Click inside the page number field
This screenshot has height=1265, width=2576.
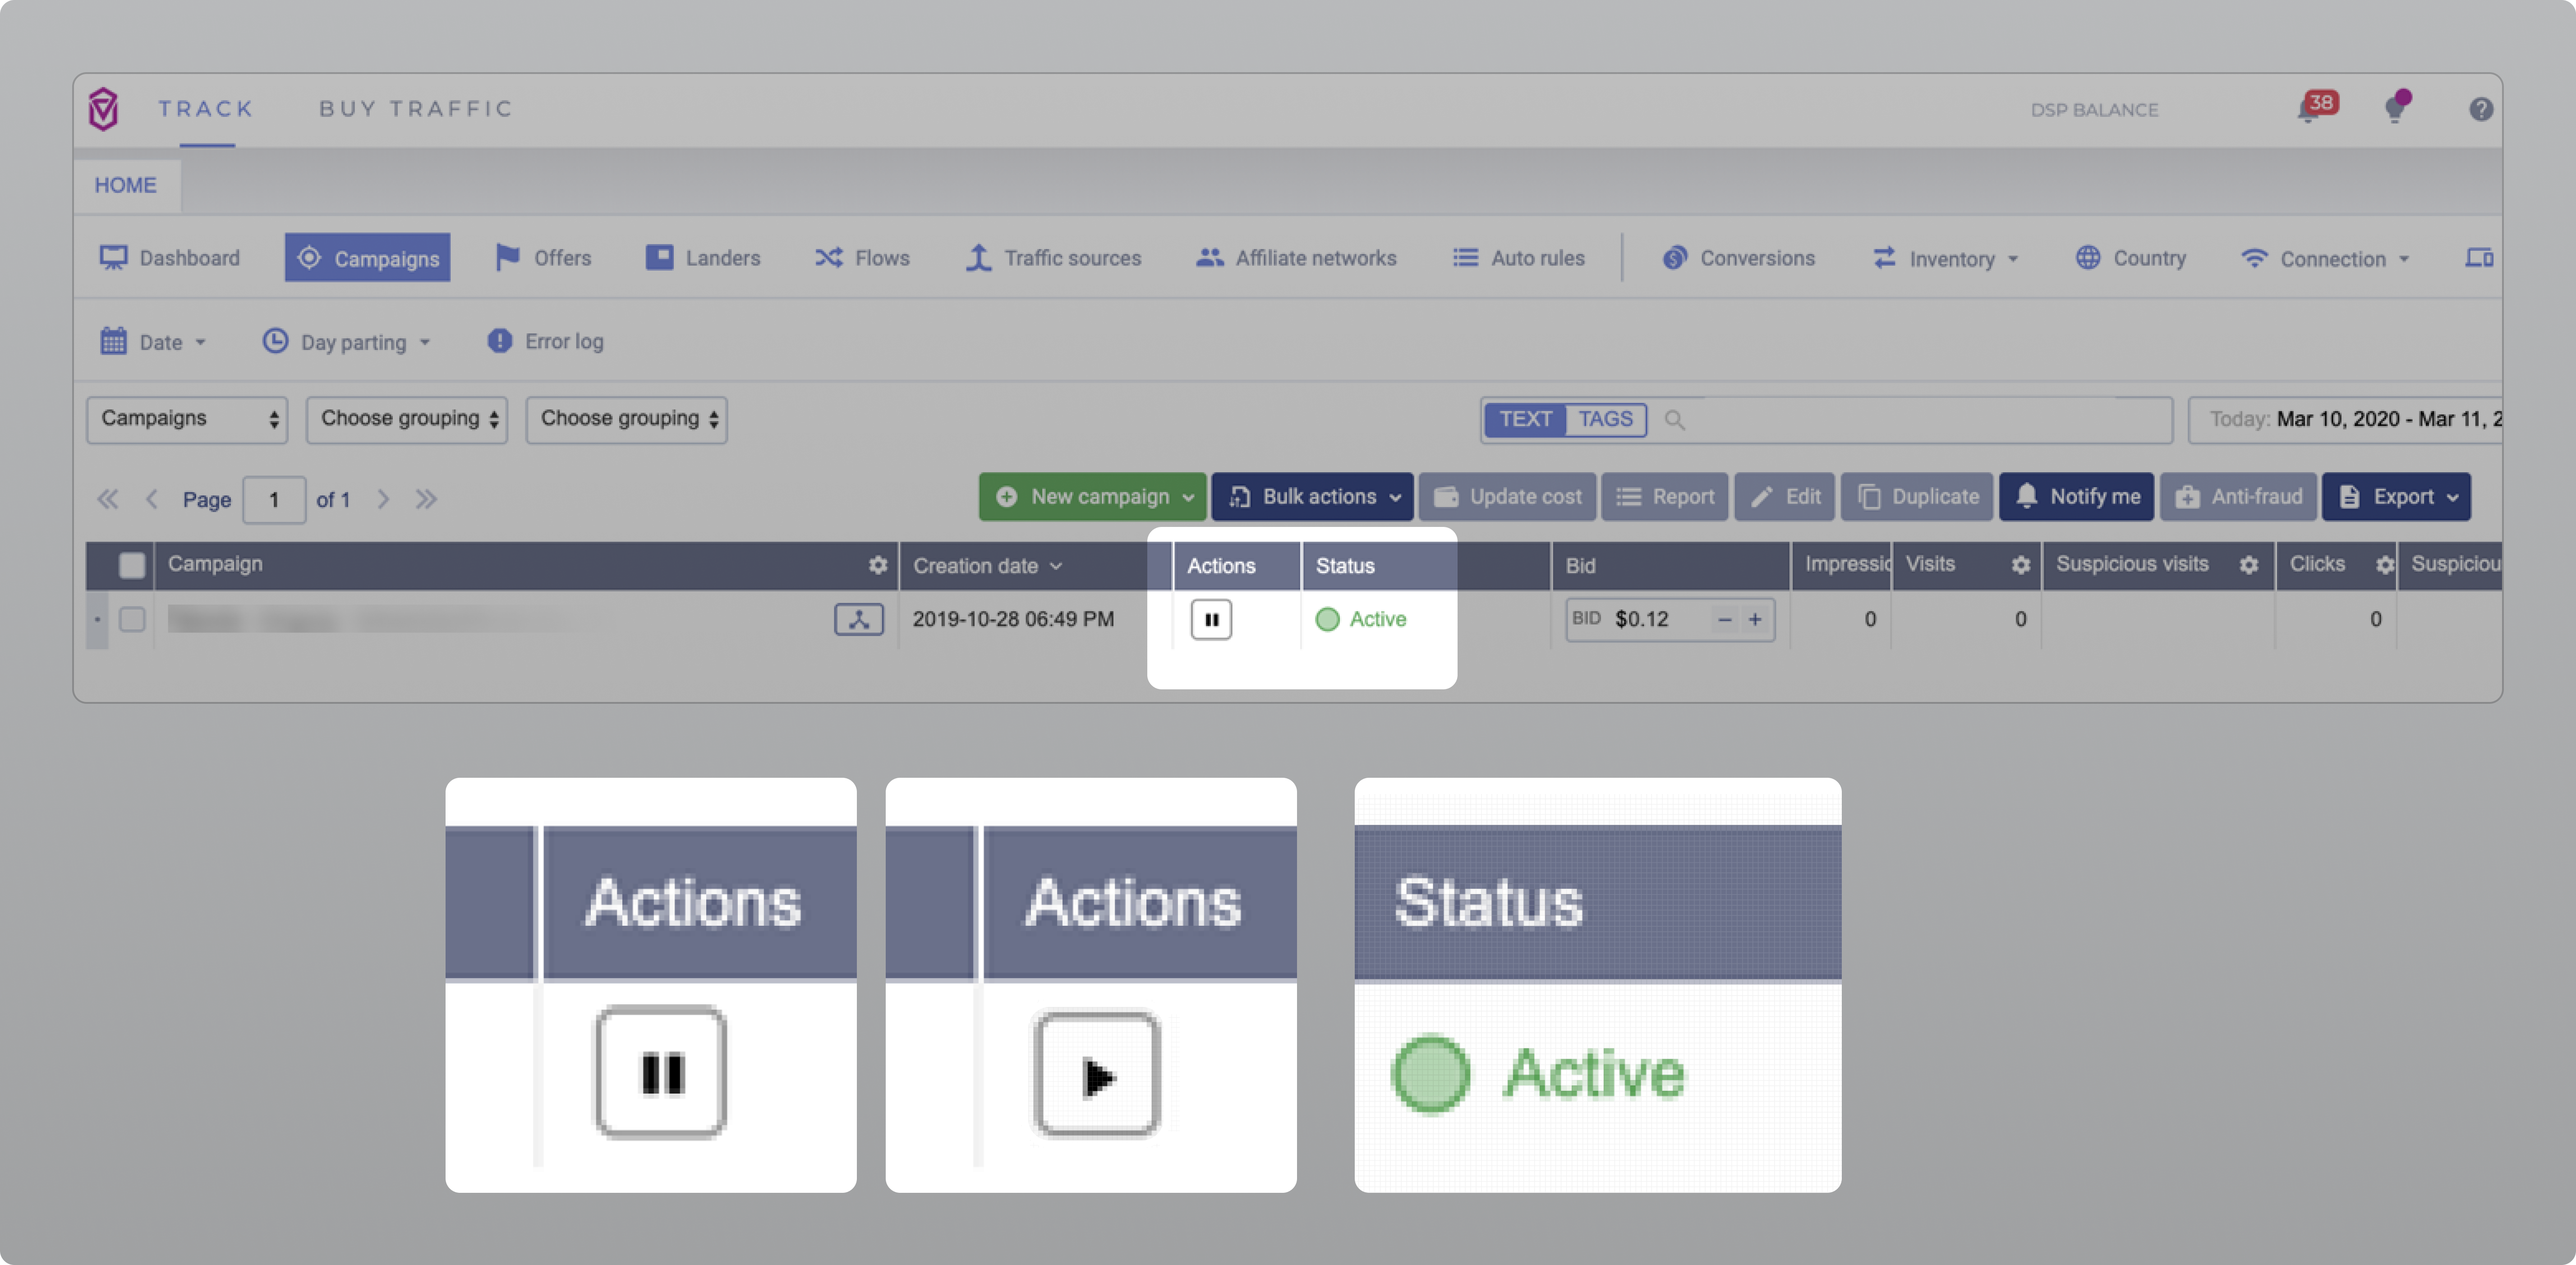point(274,499)
